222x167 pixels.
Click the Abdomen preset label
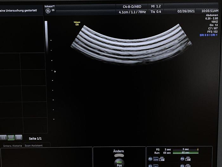[x=212, y=15]
